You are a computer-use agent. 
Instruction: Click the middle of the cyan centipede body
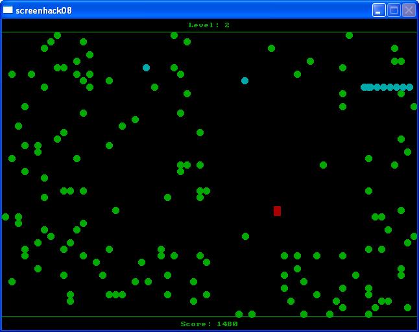pyautogui.click(x=387, y=87)
